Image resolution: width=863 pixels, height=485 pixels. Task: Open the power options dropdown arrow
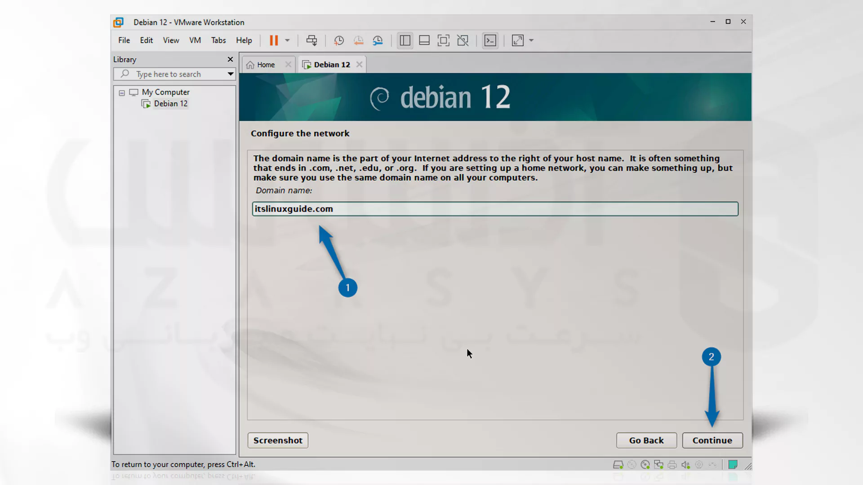point(287,40)
